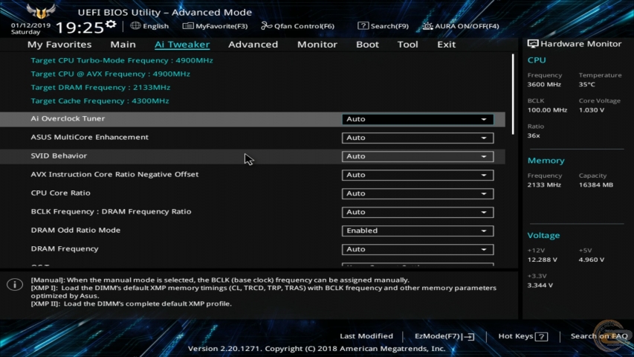This screenshot has width=634, height=357.
Task: Click Target CPU @ AVX Frequency text
Action: click(x=111, y=74)
